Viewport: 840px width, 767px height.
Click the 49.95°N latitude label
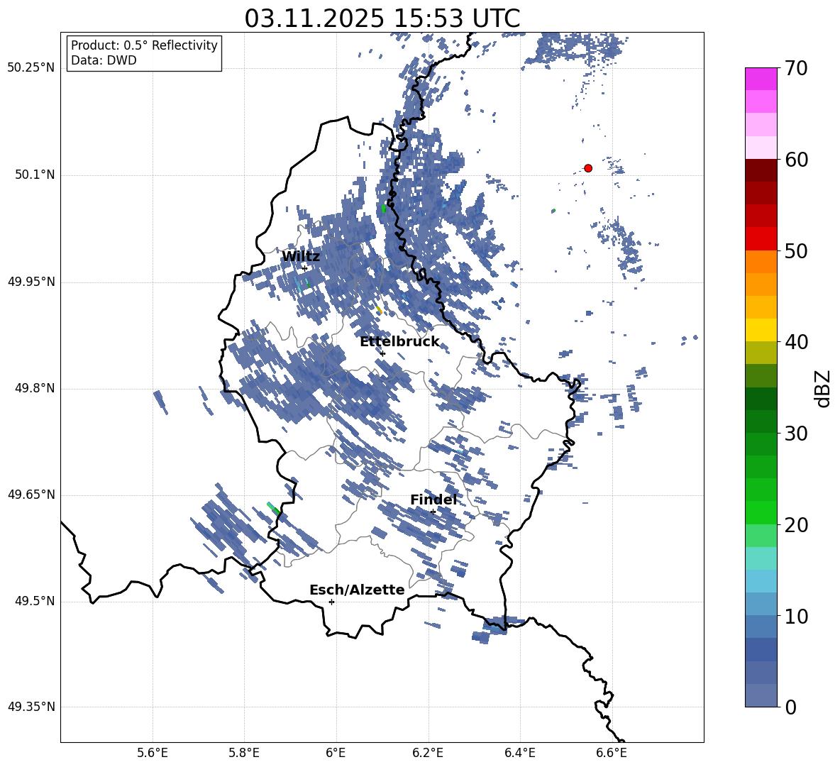coord(31,282)
